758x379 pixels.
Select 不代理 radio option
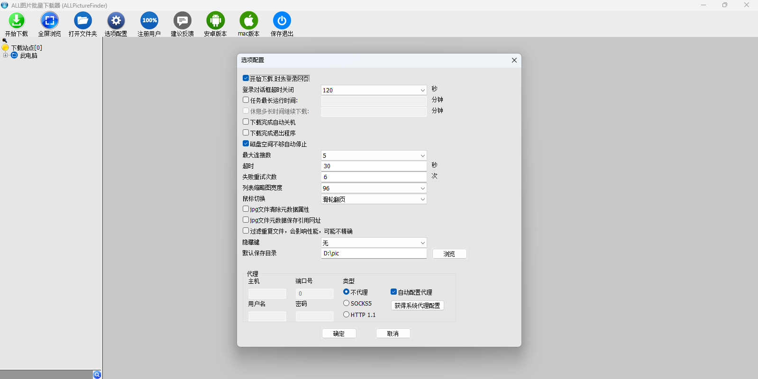pos(346,292)
